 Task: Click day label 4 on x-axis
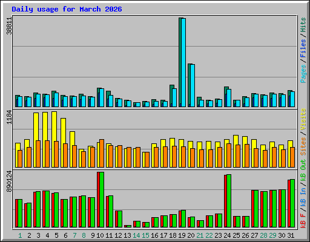47,235
